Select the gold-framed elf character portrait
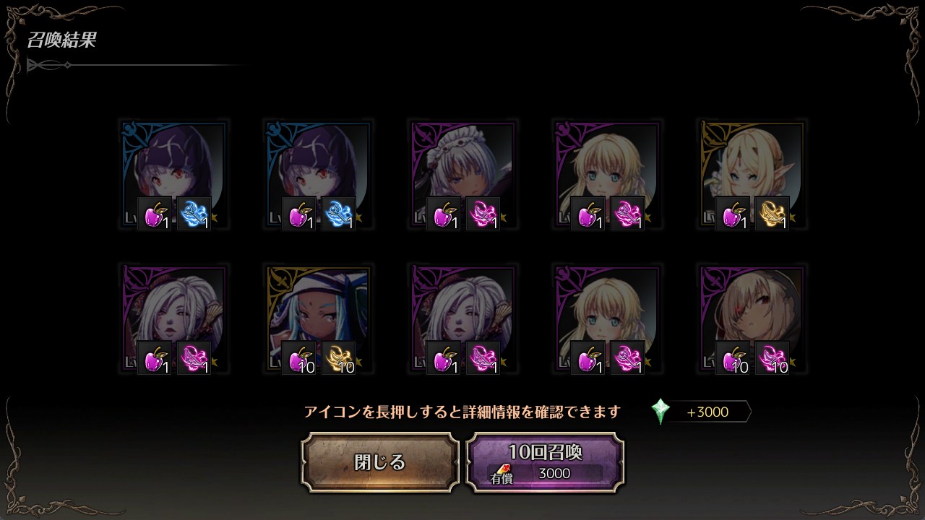Image resolution: width=925 pixels, height=520 pixels. point(752,175)
